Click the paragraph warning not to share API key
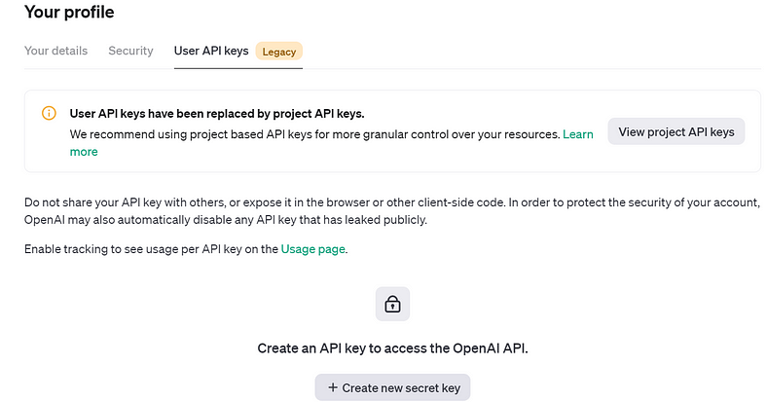Viewport: 767px width, 402px height. [x=392, y=211]
